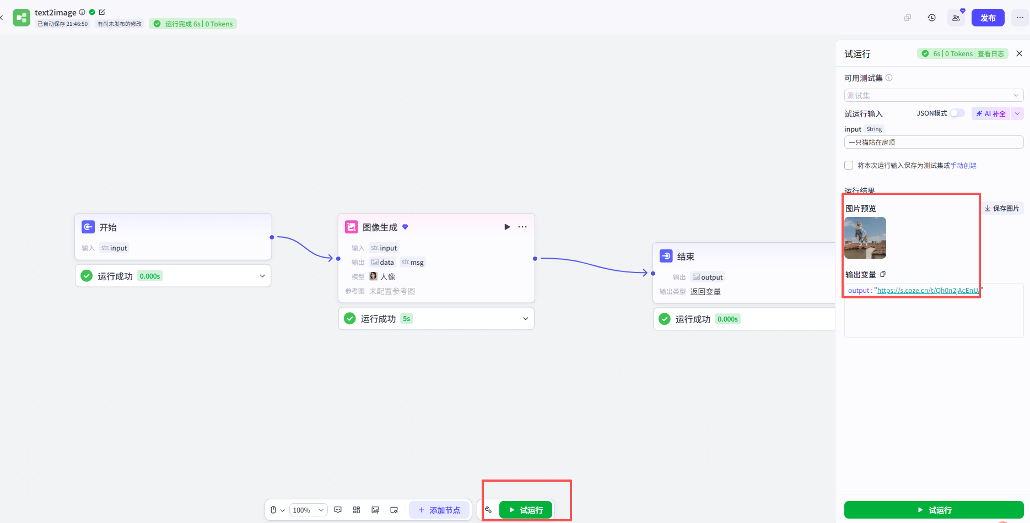The image size is (1030, 523).
Task: Click the generated cat image thumbnail
Action: 865,238
